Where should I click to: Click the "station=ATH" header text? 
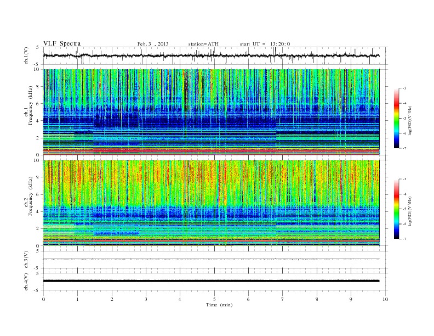click(x=203, y=44)
